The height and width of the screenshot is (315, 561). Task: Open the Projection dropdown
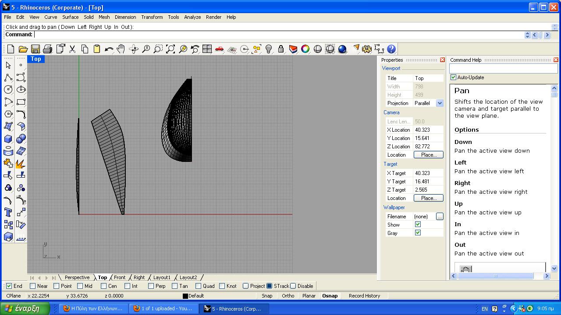(x=440, y=103)
